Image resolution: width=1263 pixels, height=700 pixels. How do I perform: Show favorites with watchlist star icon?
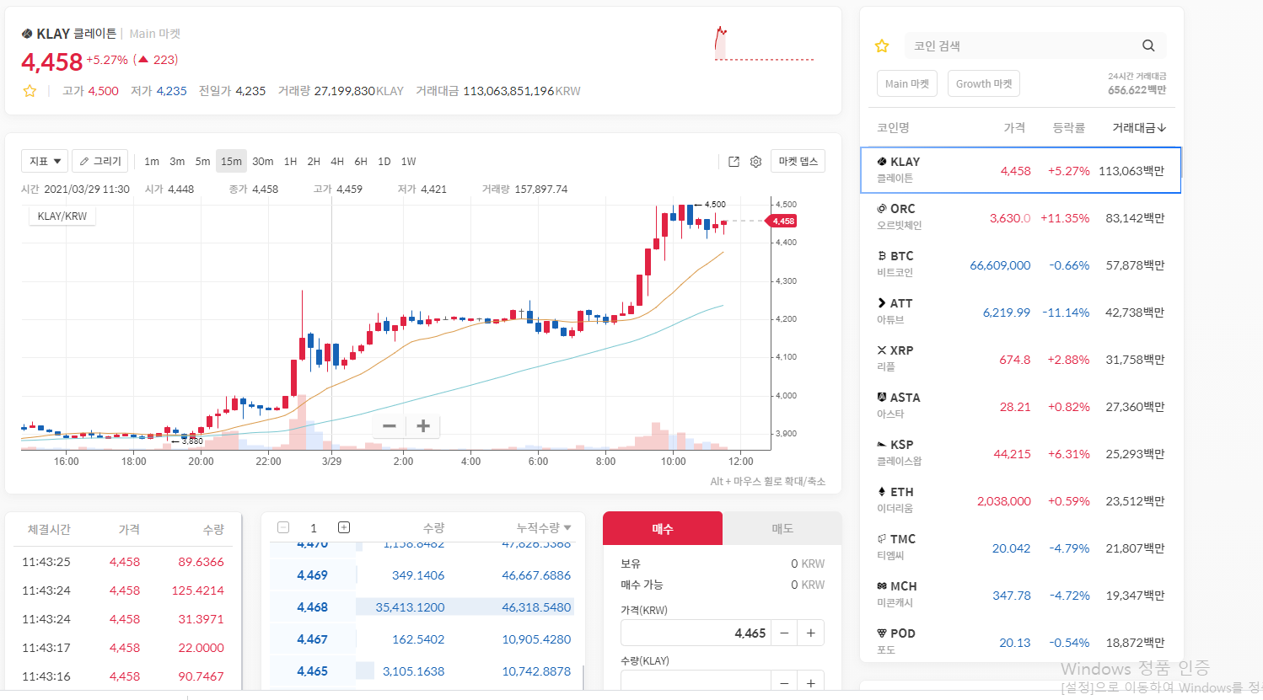882,45
